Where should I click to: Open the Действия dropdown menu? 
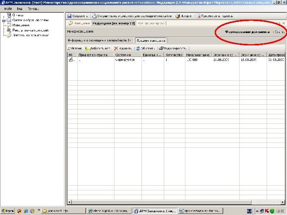click(x=75, y=49)
